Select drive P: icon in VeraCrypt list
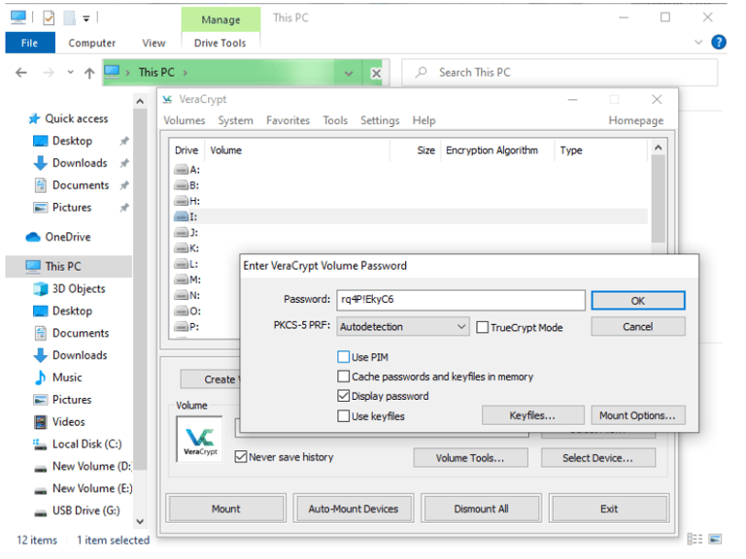This screenshot has height=559, width=746. click(182, 326)
